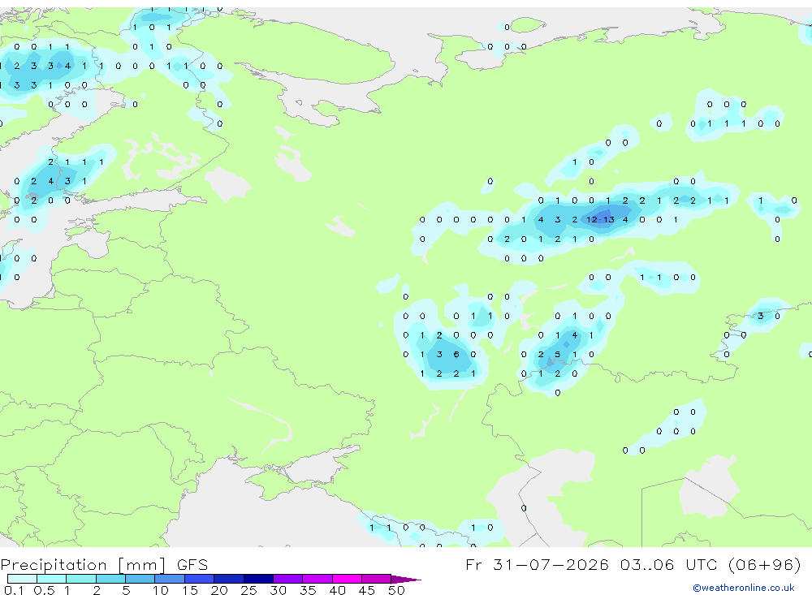Select the "10" legend scale label
The image size is (812, 595).
click(160, 590)
